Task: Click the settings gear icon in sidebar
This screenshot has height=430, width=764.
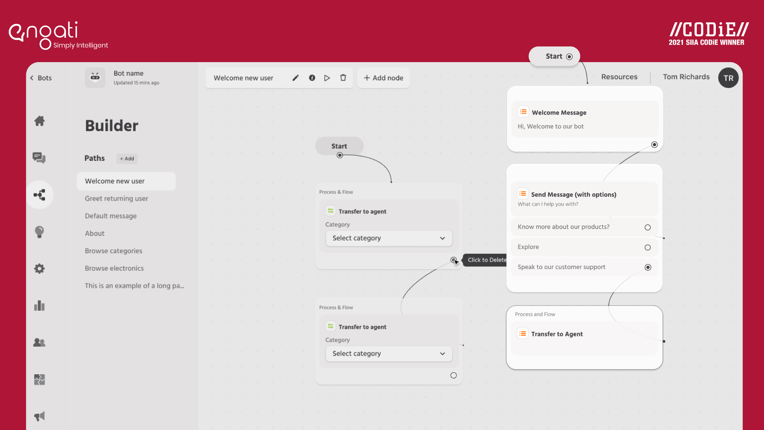Action: 39,268
